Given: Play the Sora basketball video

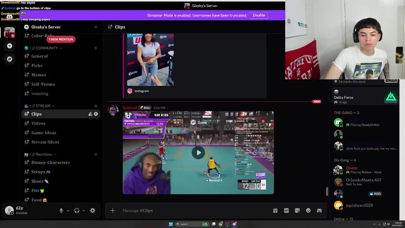Looking at the screenshot, I should [x=198, y=153].
